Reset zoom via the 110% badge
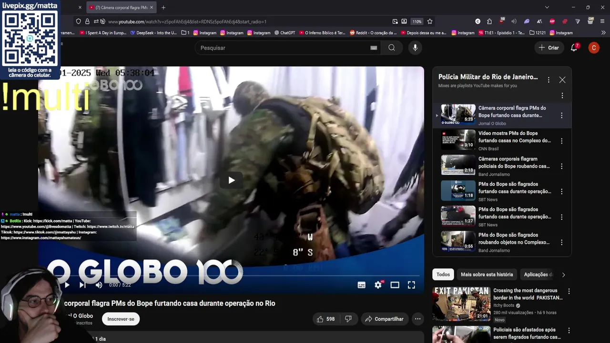Screen dimensions: 610x343 click(417, 21)
